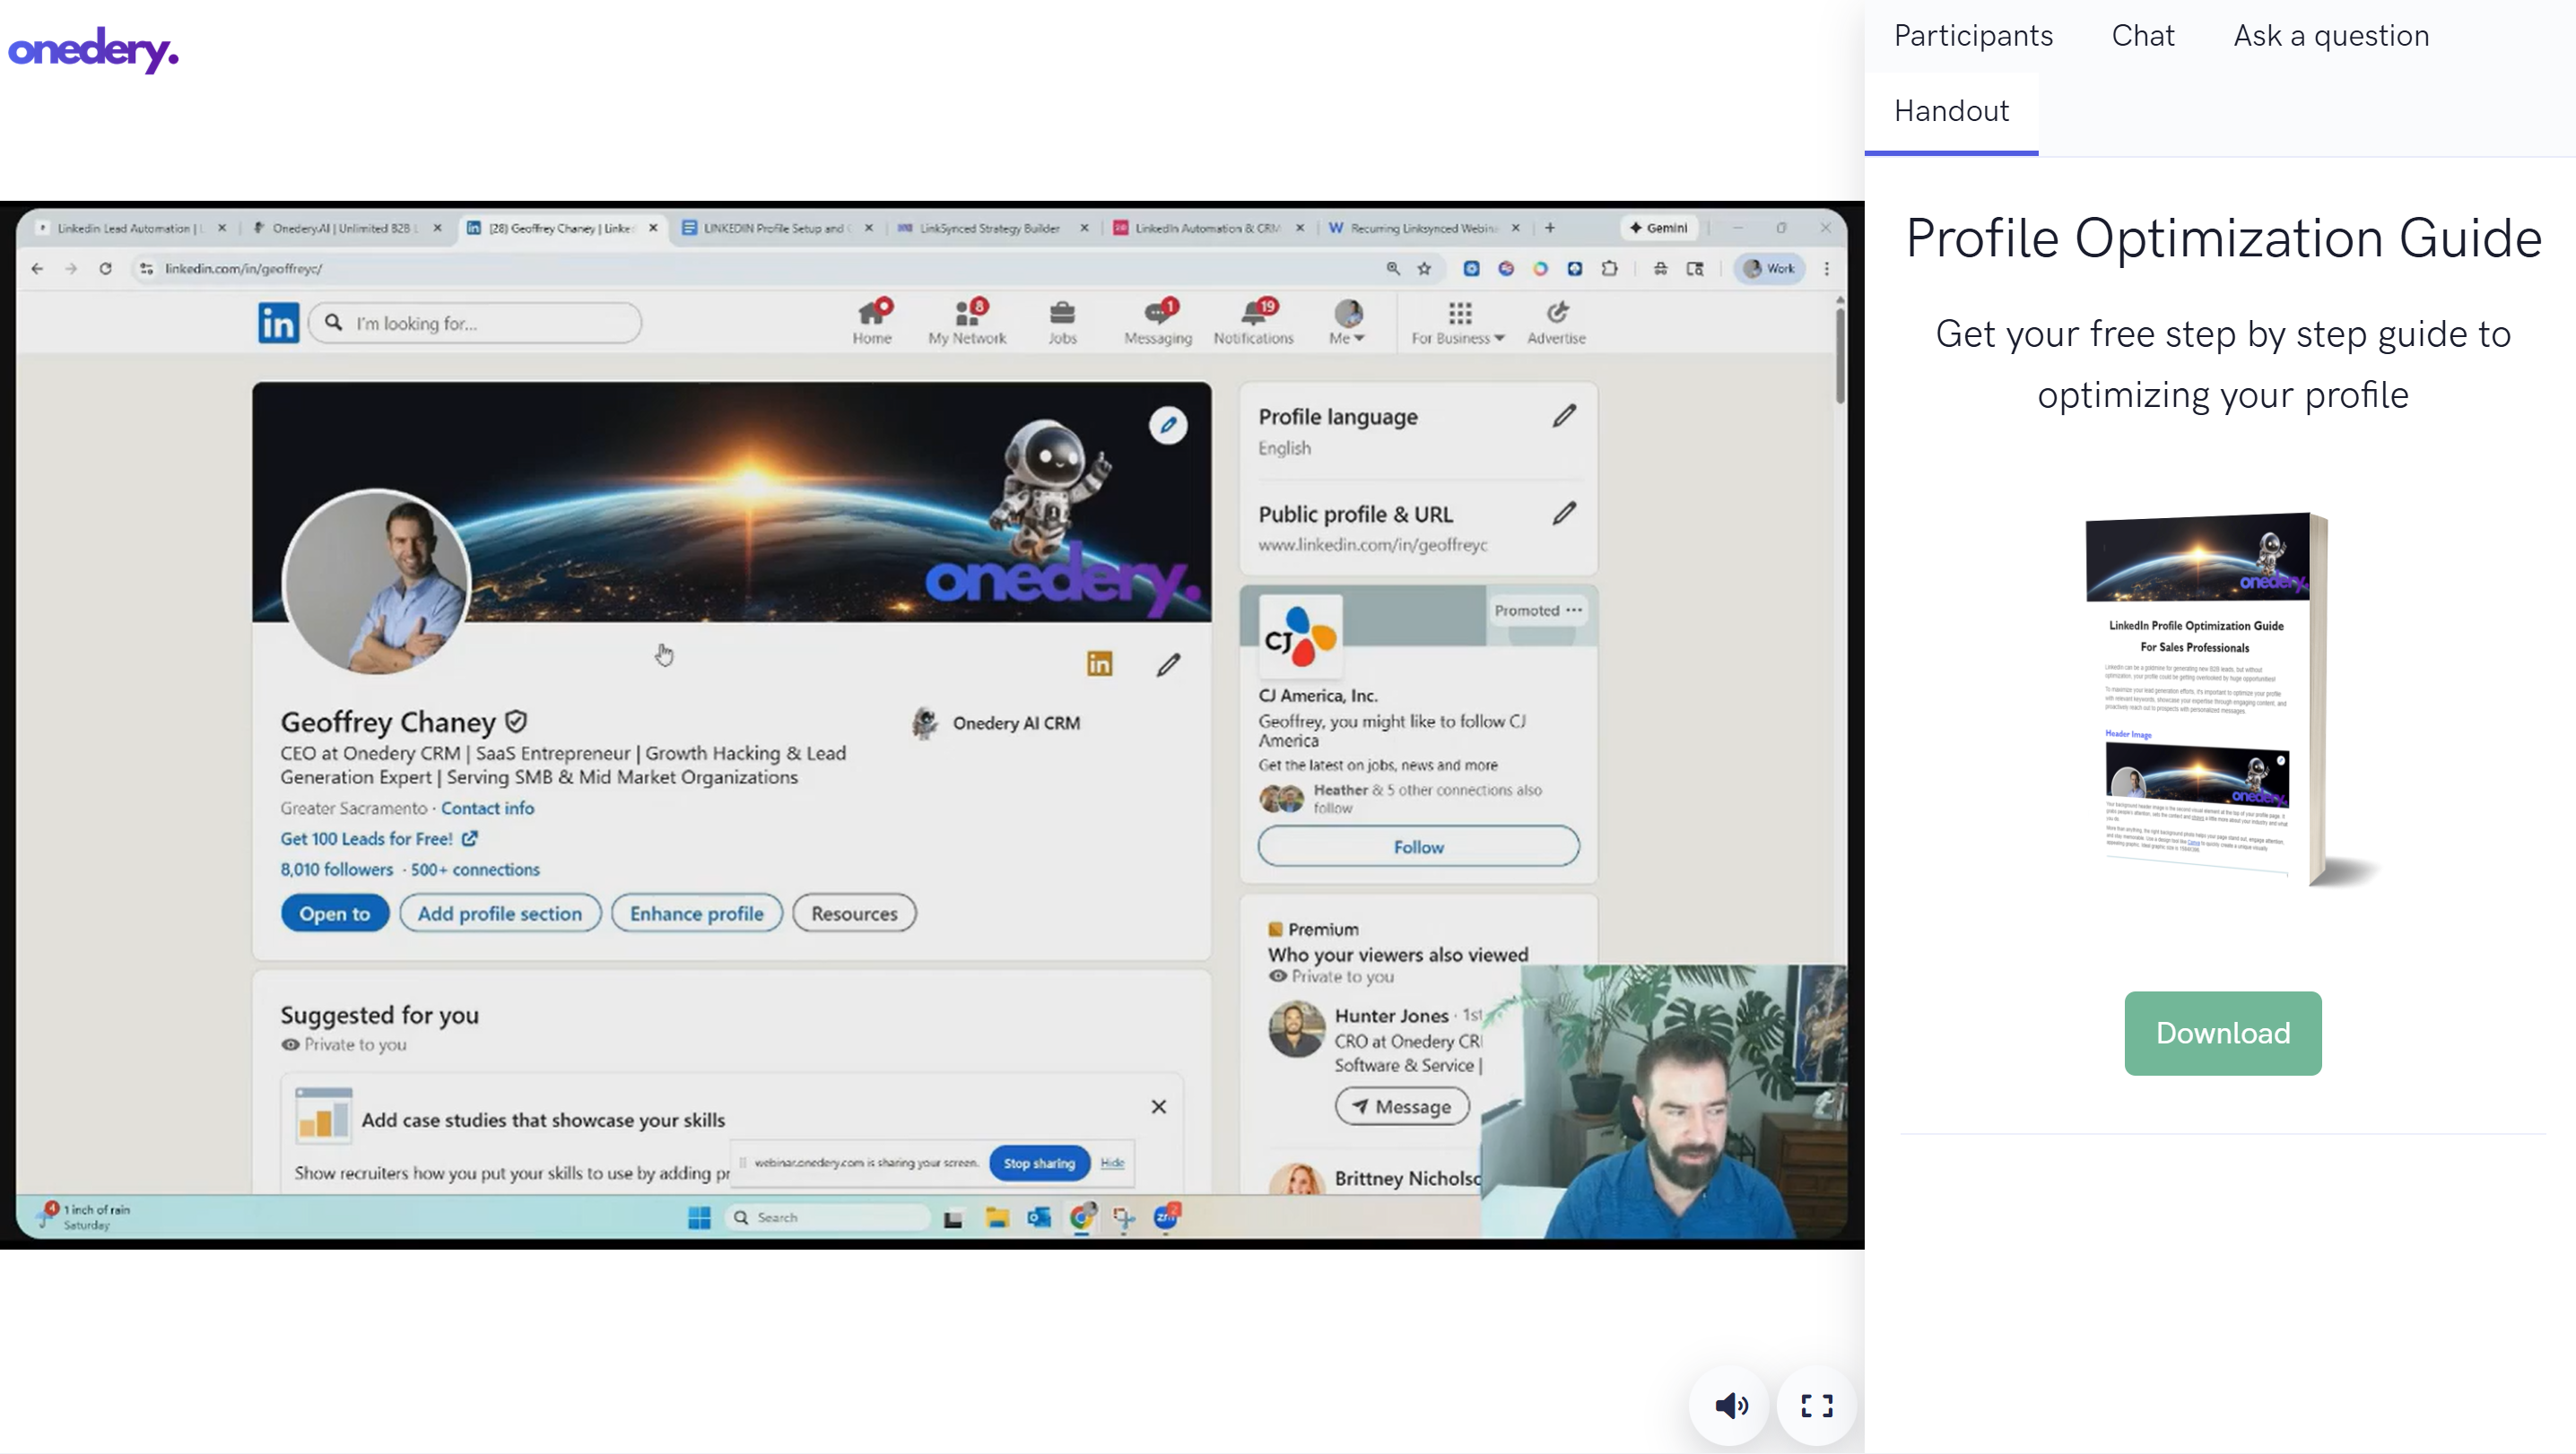The image size is (2576, 1454).
Task: Click the gold LinkedIn premium badge icon
Action: tap(1099, 663)
